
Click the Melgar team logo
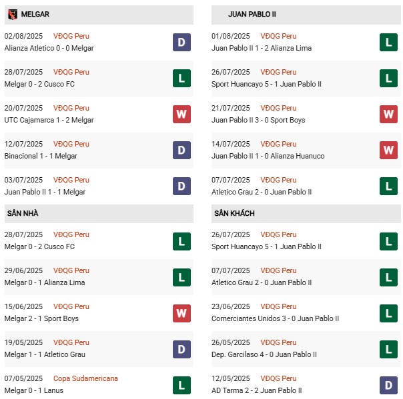click(x=12, y=13)
